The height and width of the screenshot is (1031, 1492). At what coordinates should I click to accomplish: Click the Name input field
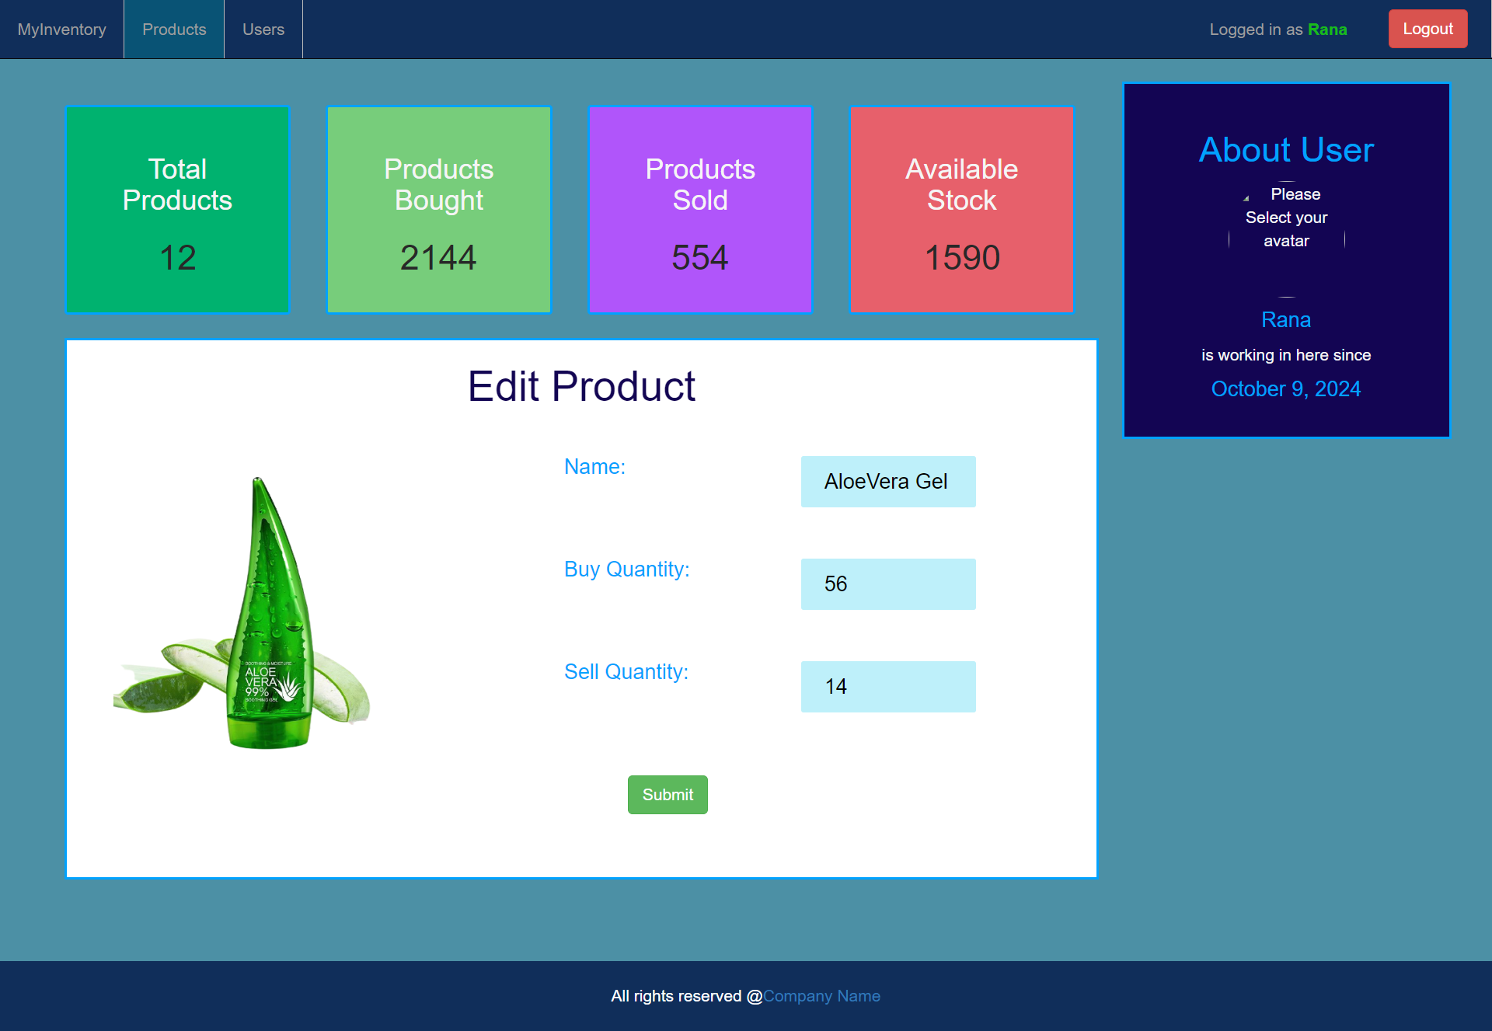point(888,482)
